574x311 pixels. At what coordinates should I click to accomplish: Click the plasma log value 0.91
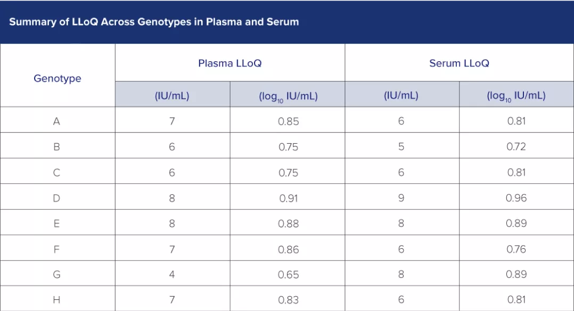point(289,198)
